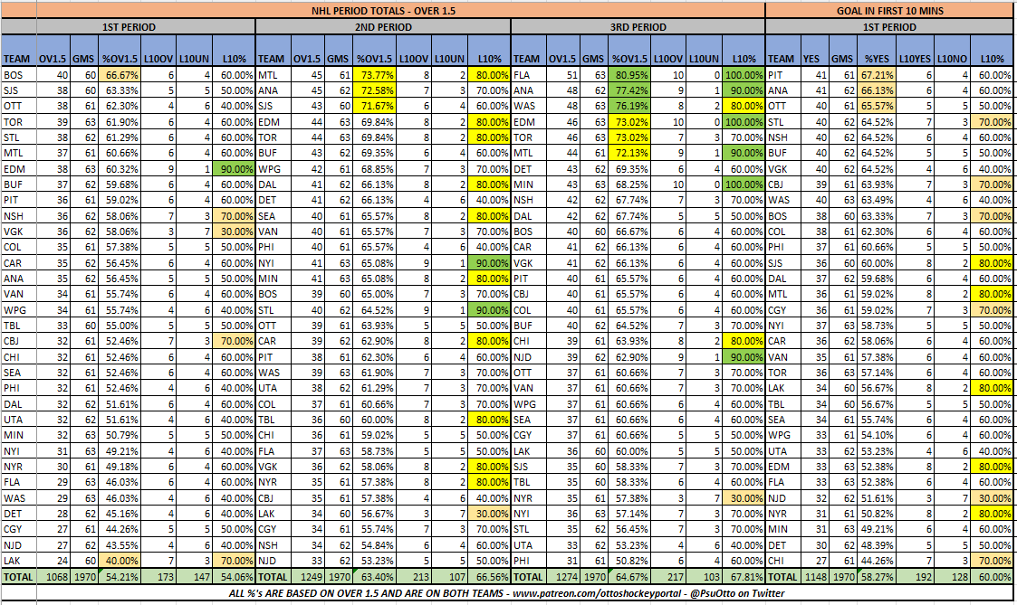Click the 54.21% total percentage cell
This screenshot has width=1017, height=605.
(x=119, y=576)
